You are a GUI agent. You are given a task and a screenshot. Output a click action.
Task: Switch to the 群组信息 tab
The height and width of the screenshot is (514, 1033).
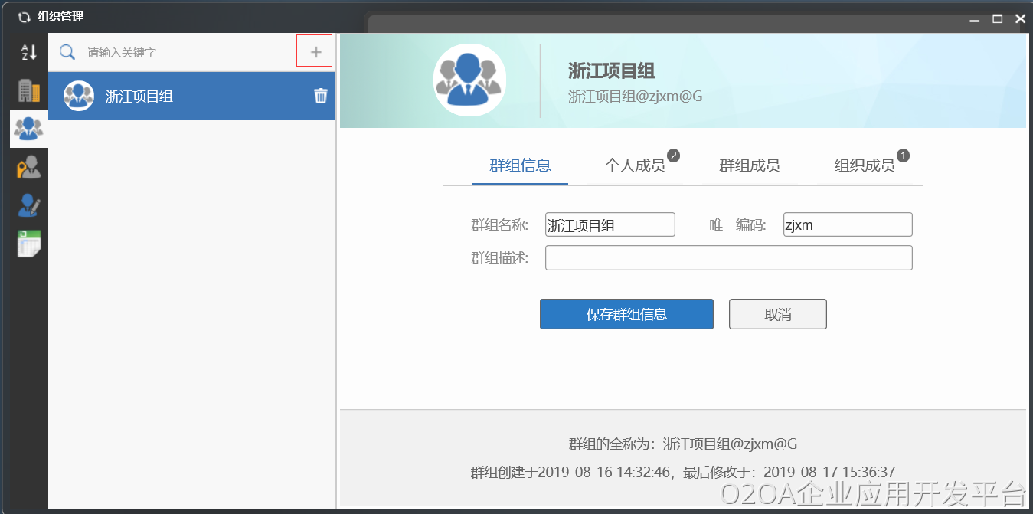(x=520, y=165)
